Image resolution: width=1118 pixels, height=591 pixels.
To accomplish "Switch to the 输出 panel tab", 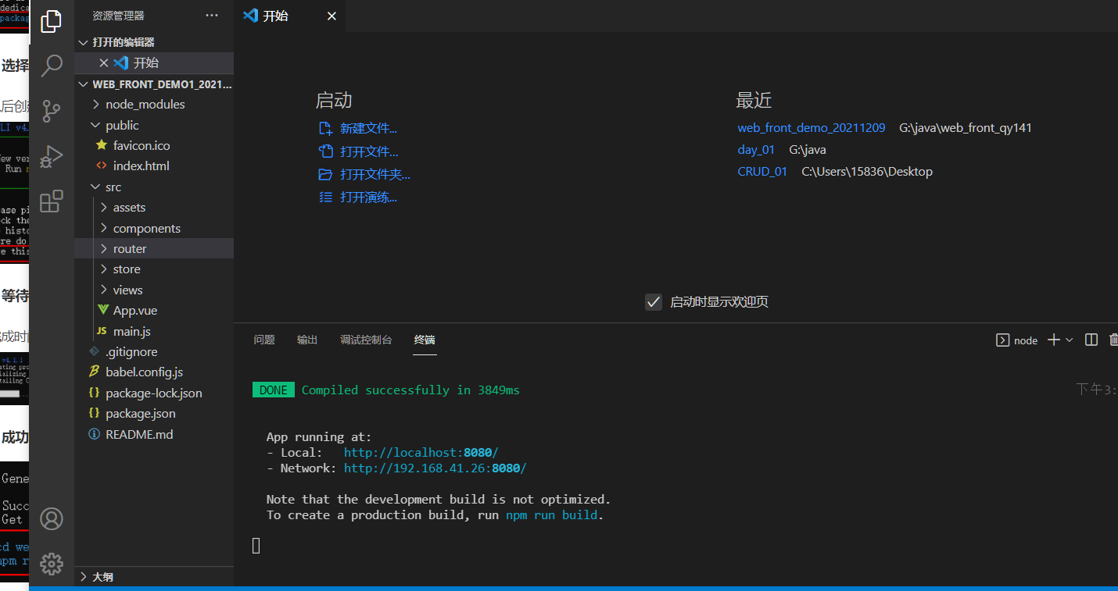I will [307, 340].
